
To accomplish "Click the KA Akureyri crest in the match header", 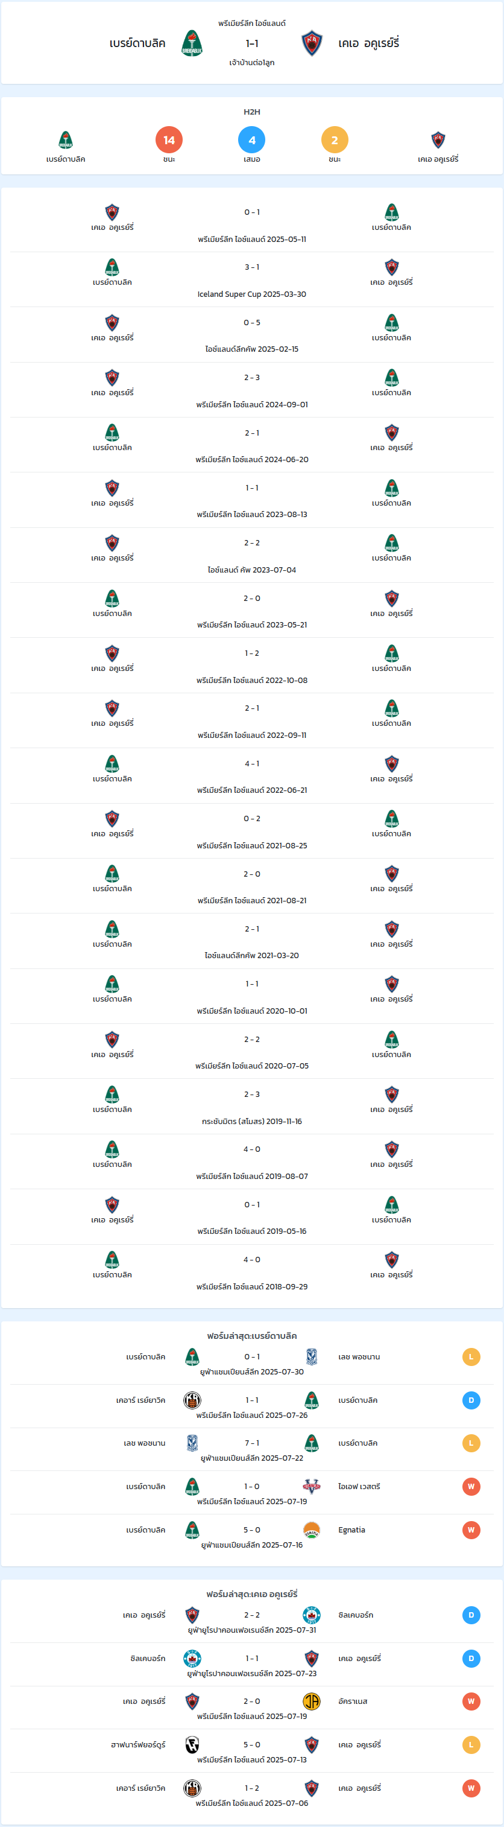I will tap(312, 43).
